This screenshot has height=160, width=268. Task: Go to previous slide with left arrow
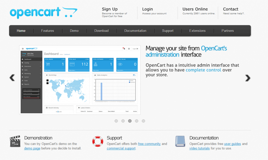click(12, 78)
